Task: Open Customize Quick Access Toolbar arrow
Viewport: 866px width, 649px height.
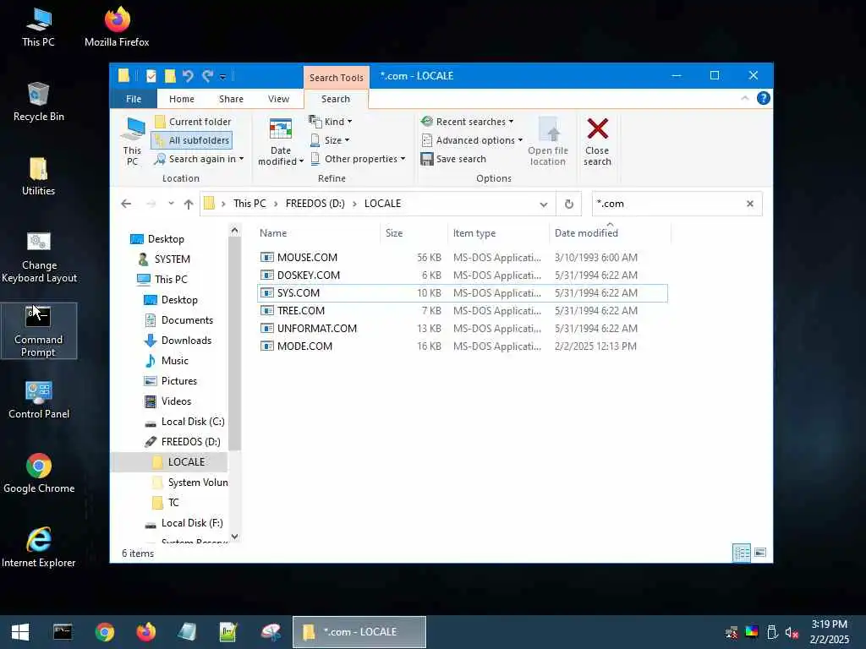Action: click(222, 77)
